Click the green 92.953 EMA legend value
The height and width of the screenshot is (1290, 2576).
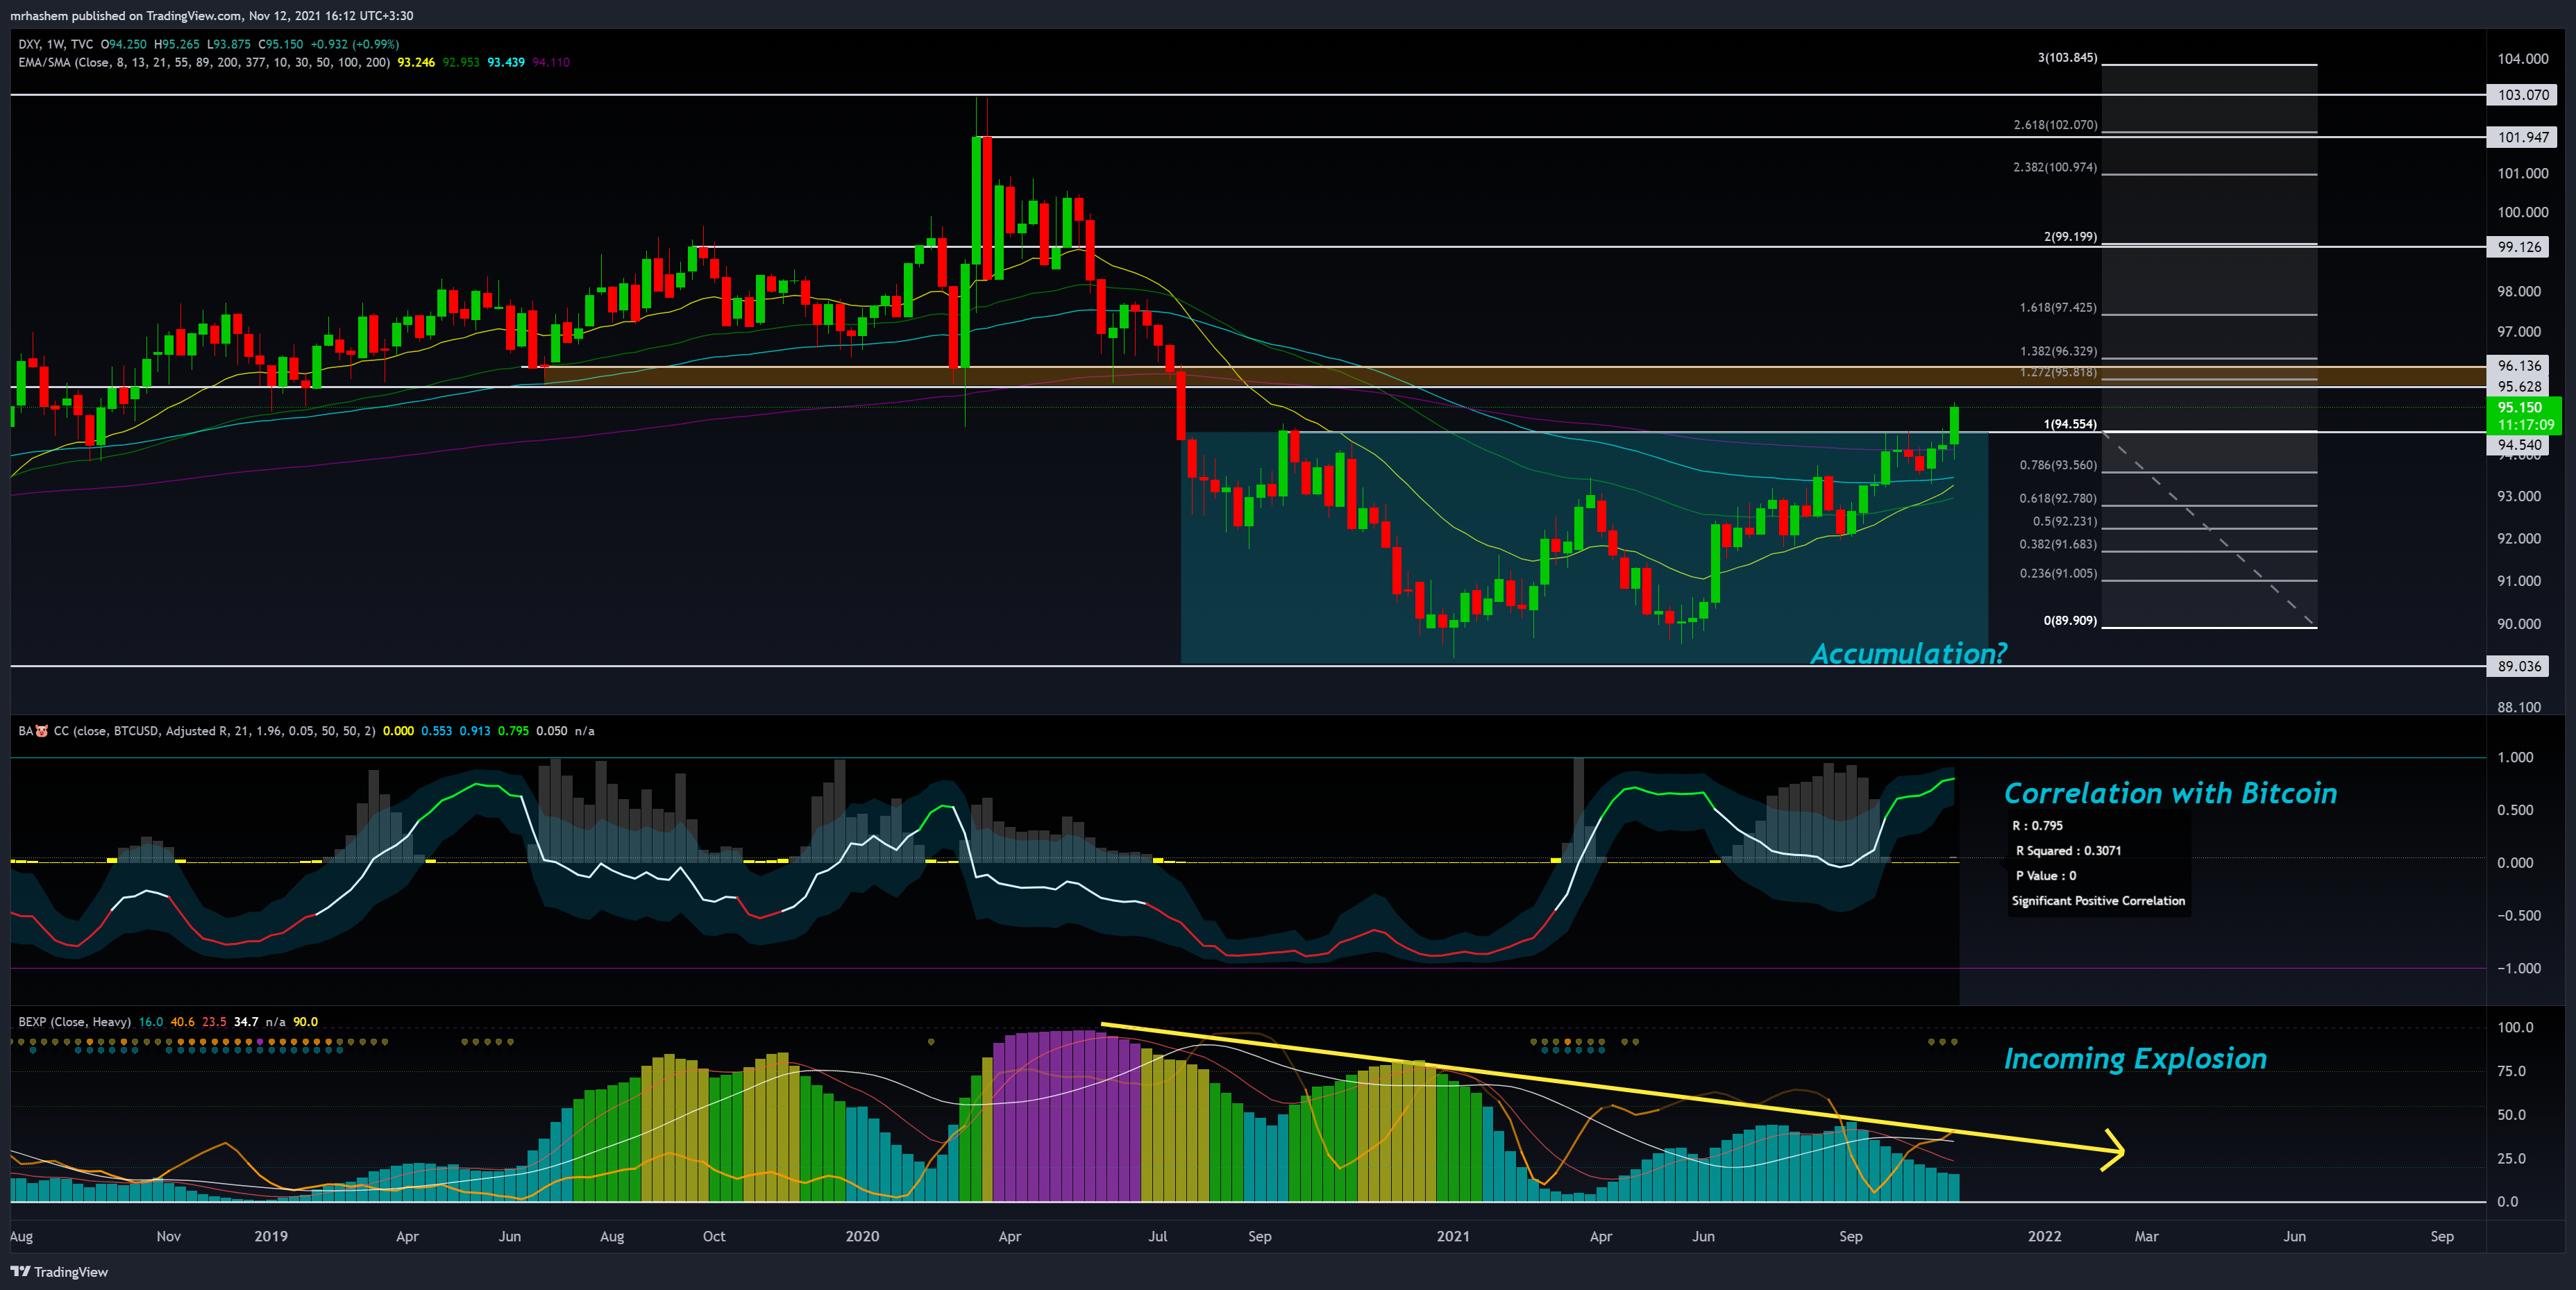pos(461,62)
